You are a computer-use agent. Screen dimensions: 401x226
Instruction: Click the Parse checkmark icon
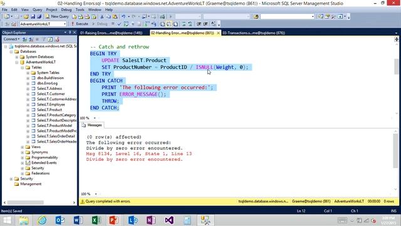coord(119,24)
